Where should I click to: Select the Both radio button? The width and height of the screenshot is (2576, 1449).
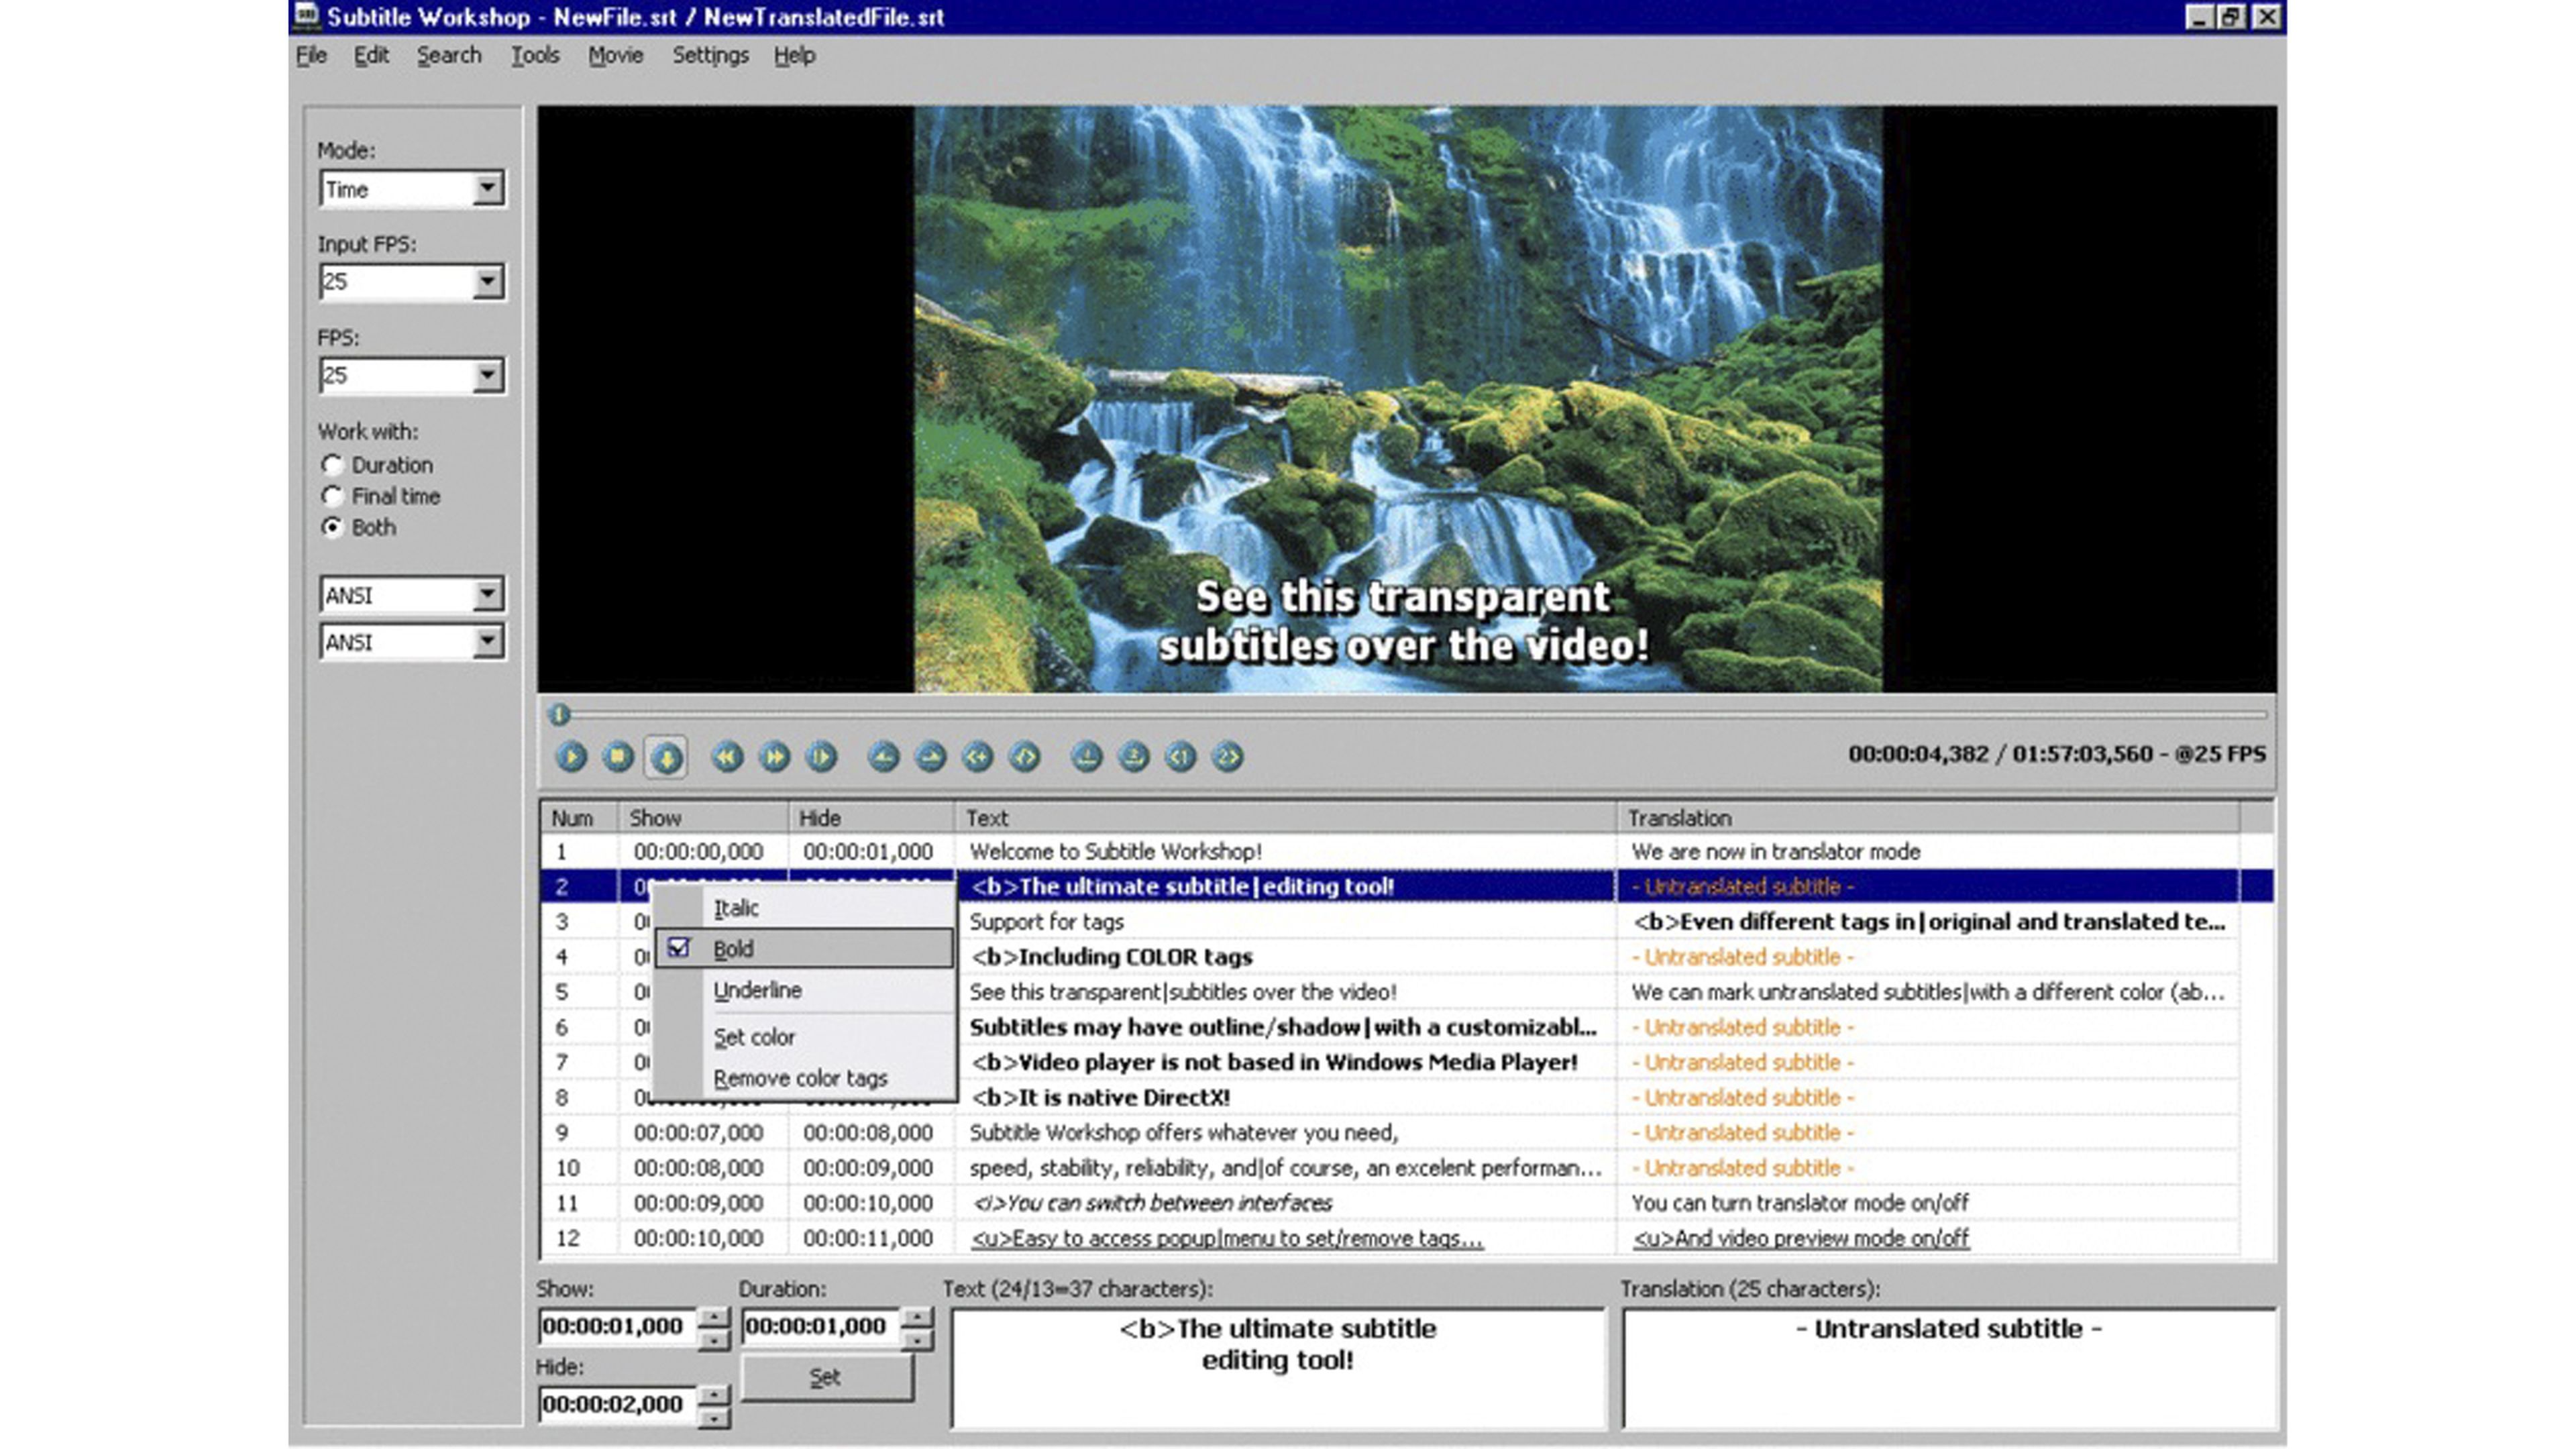click(332, 527)
